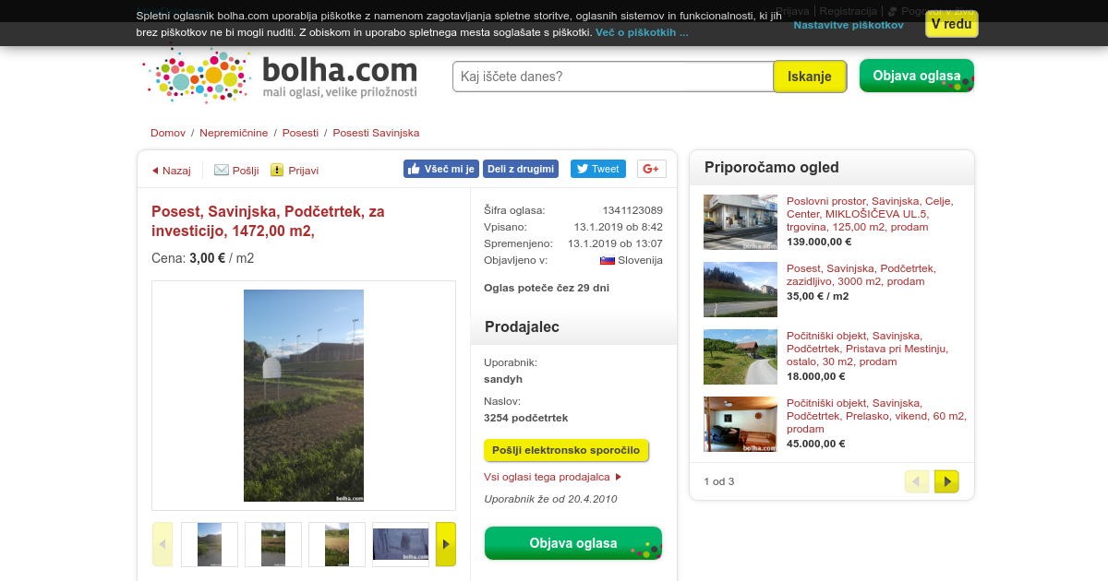Screen dimensions: 1108x581
Task: Click 'Deli z drugimi' Facebook share button
Action: [x=521, y=169]
